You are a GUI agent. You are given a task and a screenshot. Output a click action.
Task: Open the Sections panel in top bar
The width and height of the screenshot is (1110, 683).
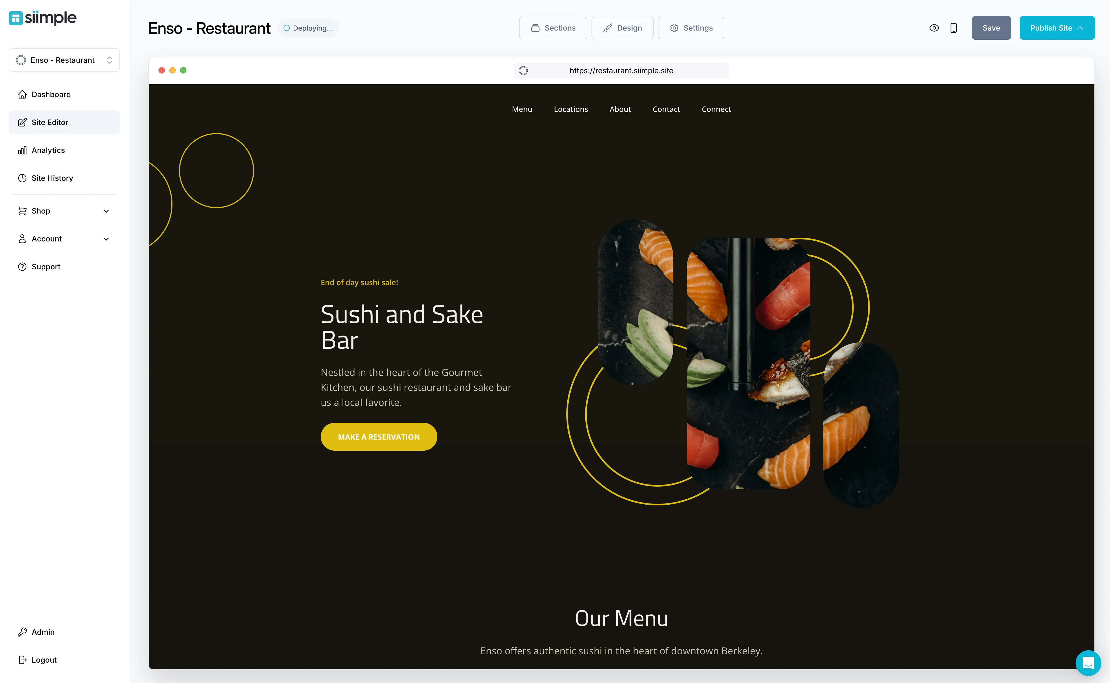click(553, 28)
